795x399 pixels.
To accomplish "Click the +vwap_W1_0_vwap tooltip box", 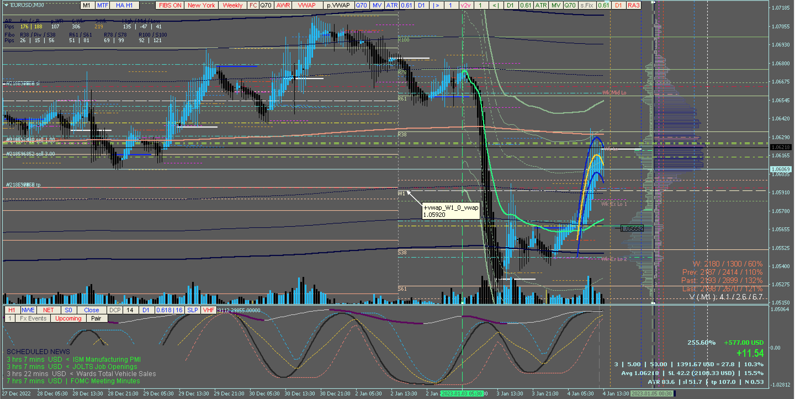I will (451, 211).
